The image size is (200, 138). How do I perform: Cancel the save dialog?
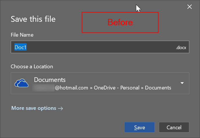(x=174, y=127)
